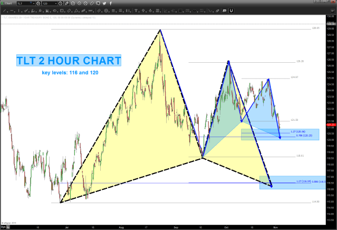Click the Oct label on time axis
The width and height of the screenshot is (337, 230).
(226, 227)
